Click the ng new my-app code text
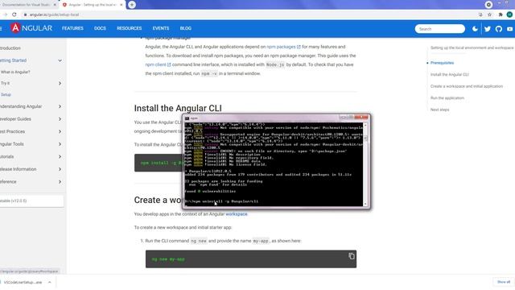 [x=168, y=259]
